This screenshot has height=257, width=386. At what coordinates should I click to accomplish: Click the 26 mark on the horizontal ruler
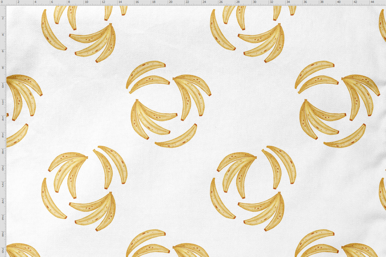[x=221, y=2]
